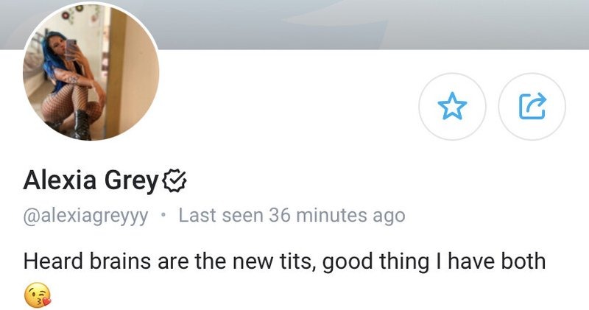Open the circular profile picture
The width and height of the screenshot is (589, 310).
[x=91, y=71]
